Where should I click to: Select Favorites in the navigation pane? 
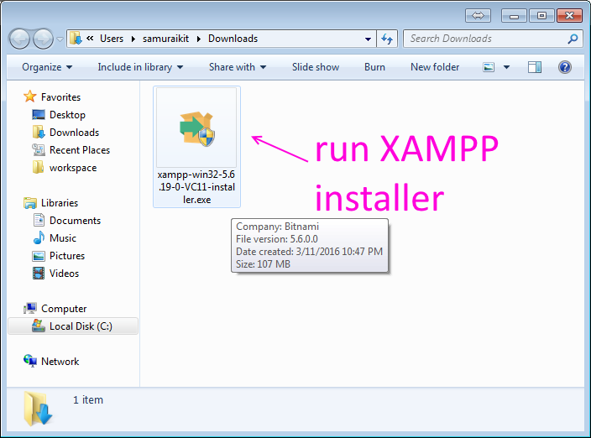click(60, 97)
